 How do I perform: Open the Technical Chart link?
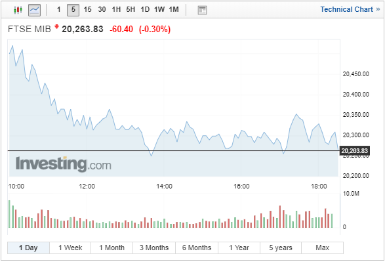coord(350,10)
